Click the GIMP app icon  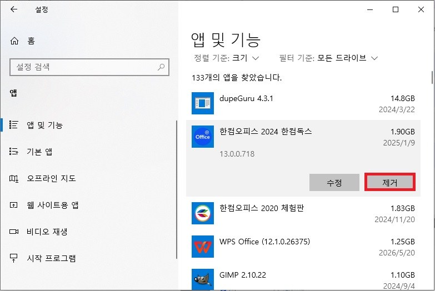coord(203,280)
